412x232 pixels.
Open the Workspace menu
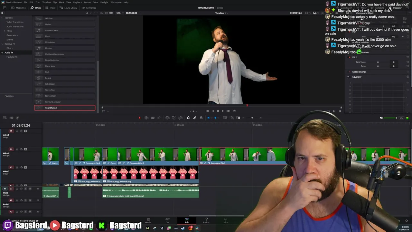point(116,2)
